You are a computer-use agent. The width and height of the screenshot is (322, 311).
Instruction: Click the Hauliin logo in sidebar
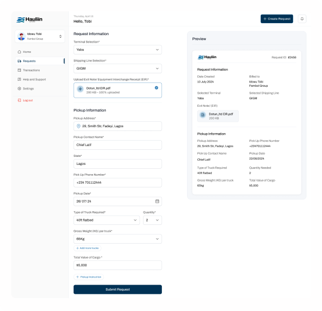click(30, 19)
